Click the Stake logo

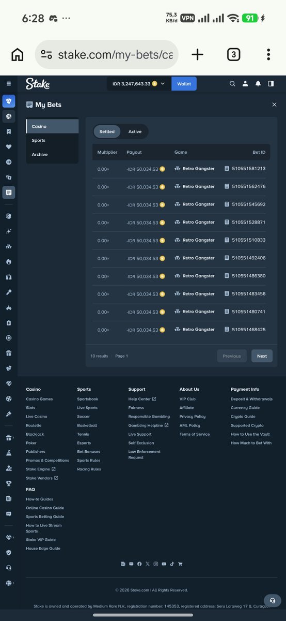[x=38, y=83]
